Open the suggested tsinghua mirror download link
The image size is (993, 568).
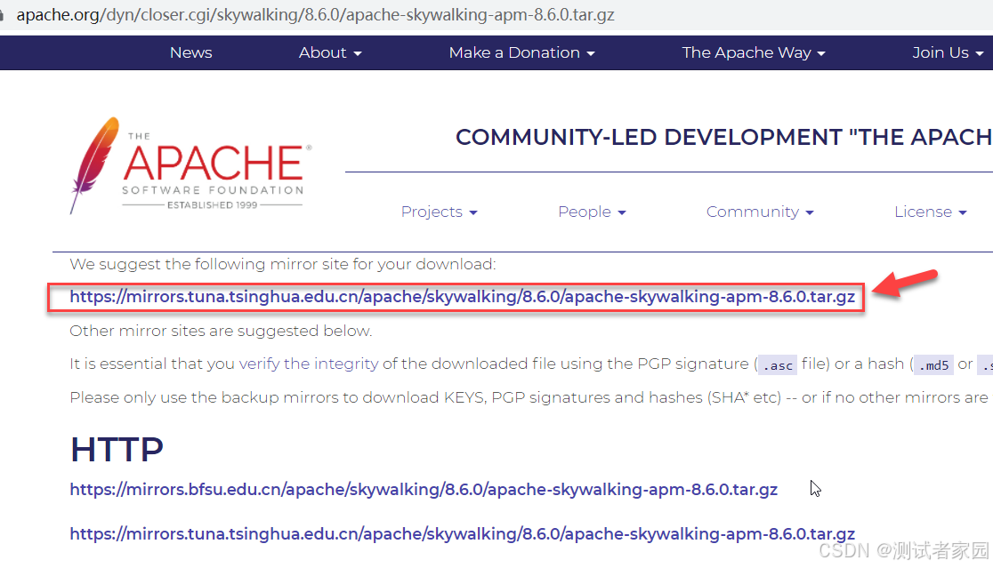click(x=463, y=297)
